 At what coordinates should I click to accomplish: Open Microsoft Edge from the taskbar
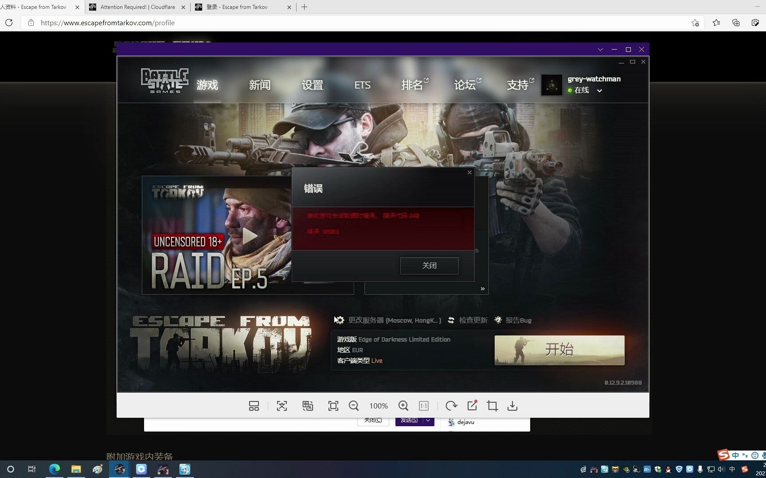[x=55, y=469]
